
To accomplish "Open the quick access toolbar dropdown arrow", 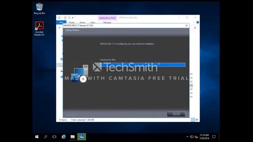I will point(72,17).
